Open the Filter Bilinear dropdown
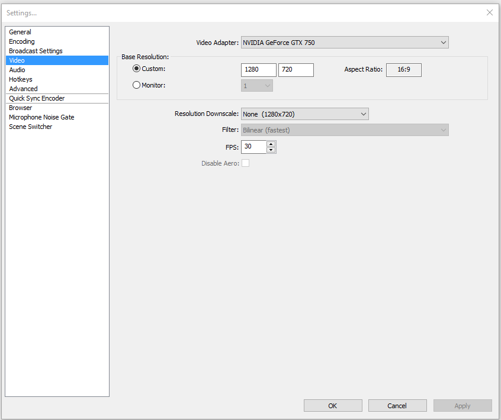The width and height of the screenshot is (501, 420). tap(345, 130)
